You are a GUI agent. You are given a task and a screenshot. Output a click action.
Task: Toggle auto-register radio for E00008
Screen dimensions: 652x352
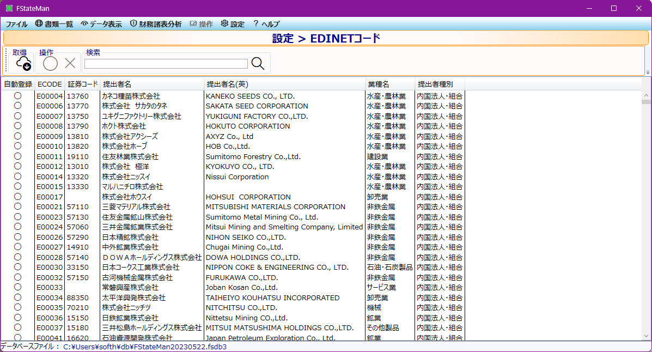17,126
